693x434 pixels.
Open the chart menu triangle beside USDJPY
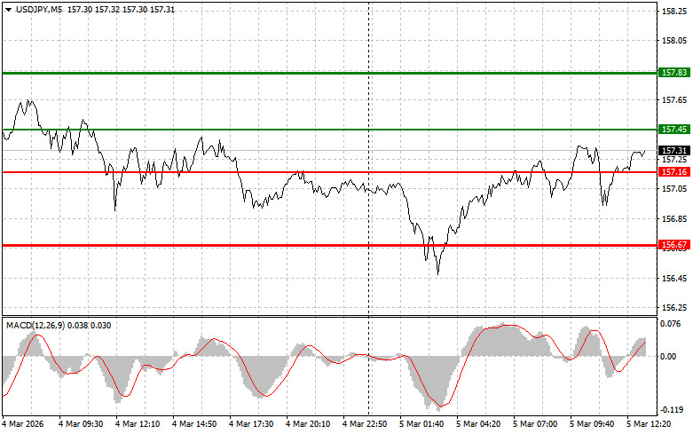8,10
